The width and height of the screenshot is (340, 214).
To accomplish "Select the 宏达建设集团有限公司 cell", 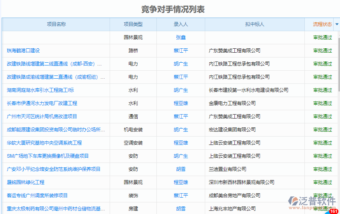I will [232, 130].
